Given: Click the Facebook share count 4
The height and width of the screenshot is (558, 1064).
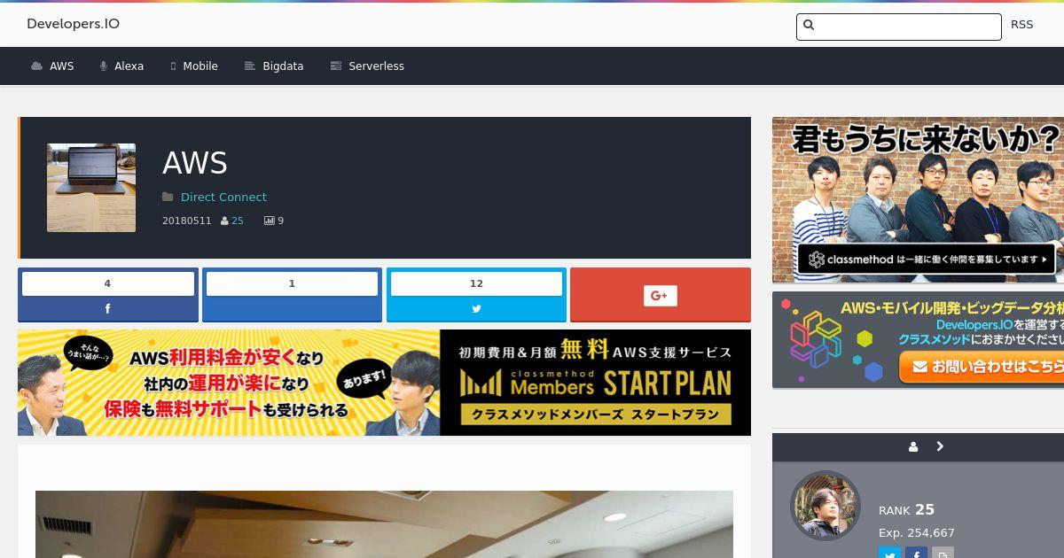Looking at the screenshot, I should pyautogui.click(x=108, y=283).
